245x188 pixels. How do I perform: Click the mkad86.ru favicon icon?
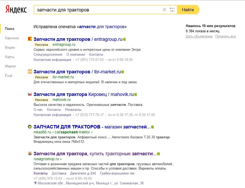tap(30, 127)
